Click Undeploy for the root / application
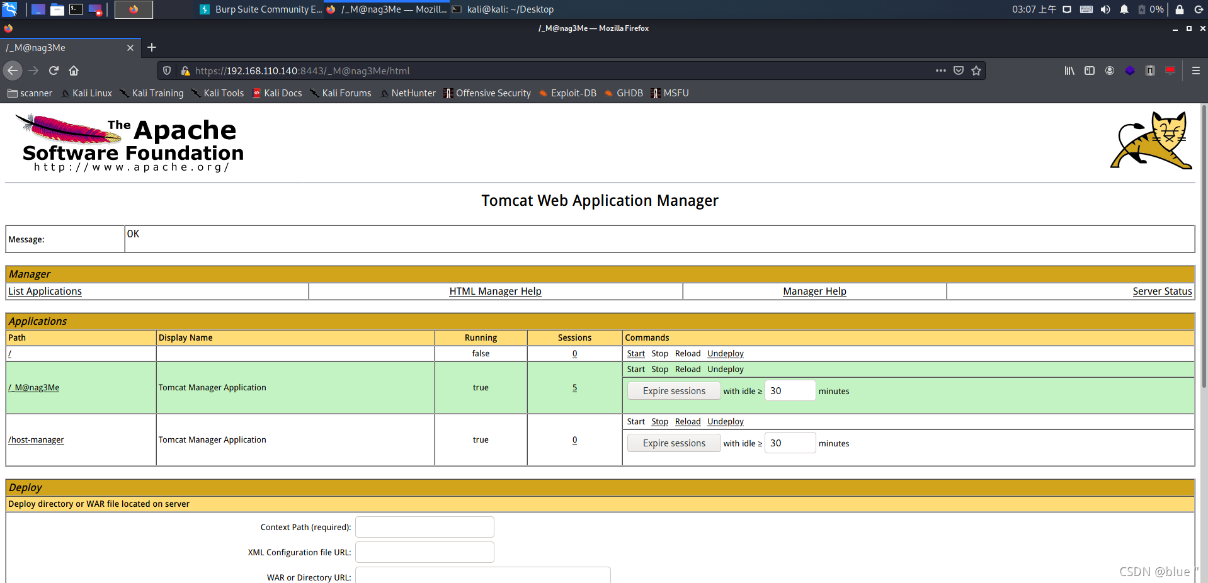 pos(725,354)
